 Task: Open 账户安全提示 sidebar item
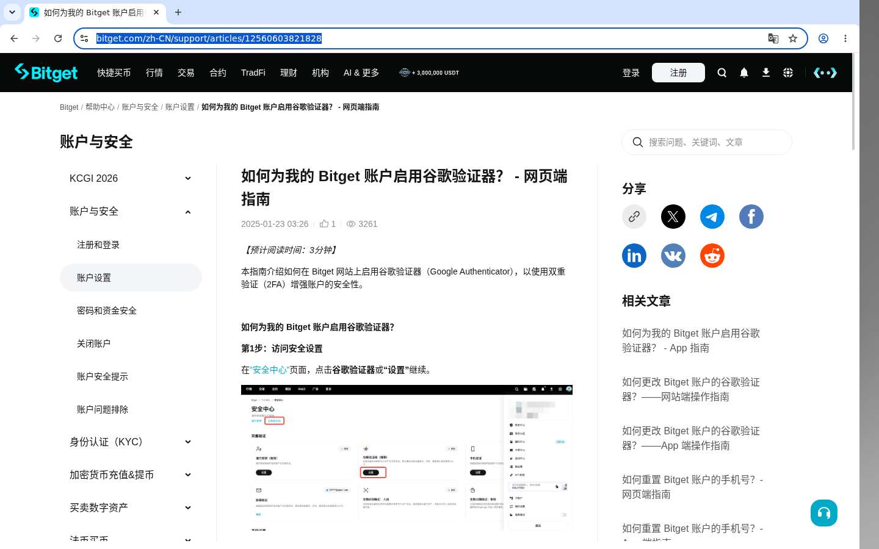(x=103, y=376)
